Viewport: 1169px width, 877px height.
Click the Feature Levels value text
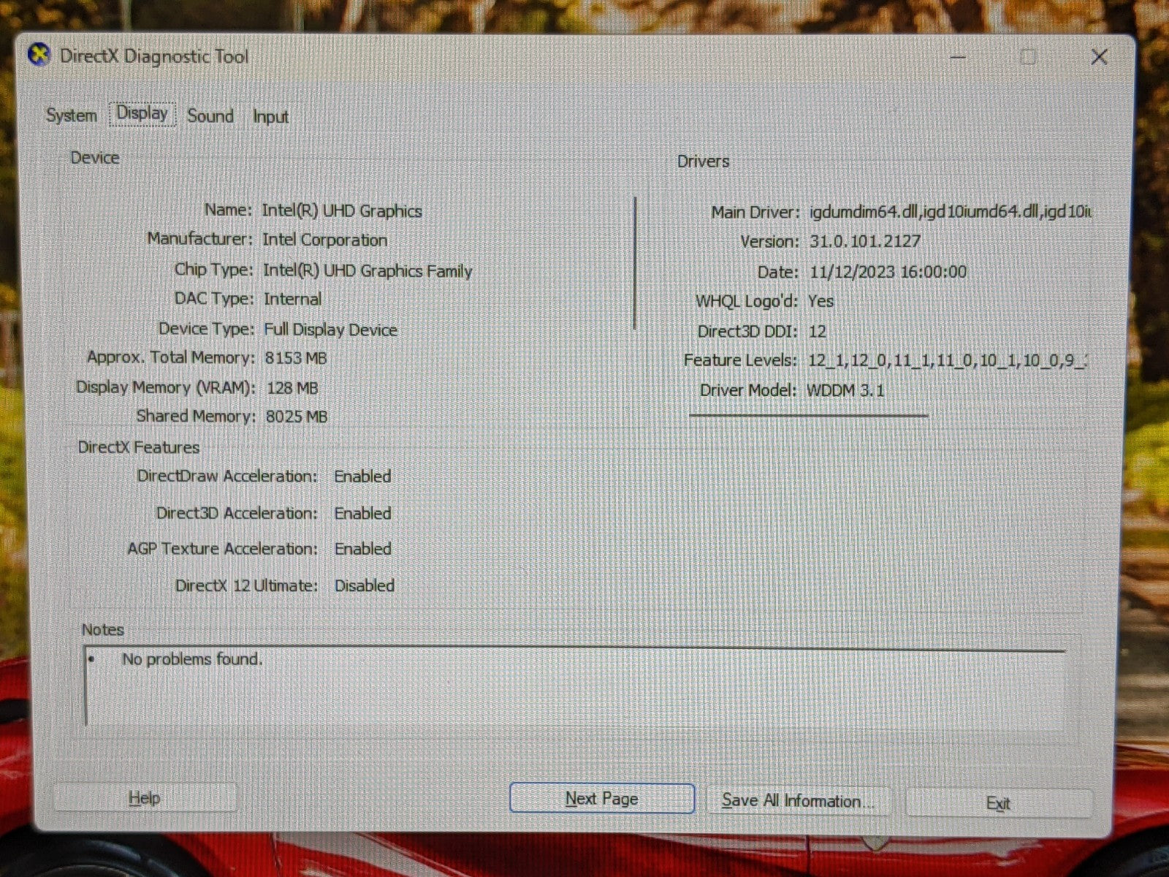tap(947, 360)
